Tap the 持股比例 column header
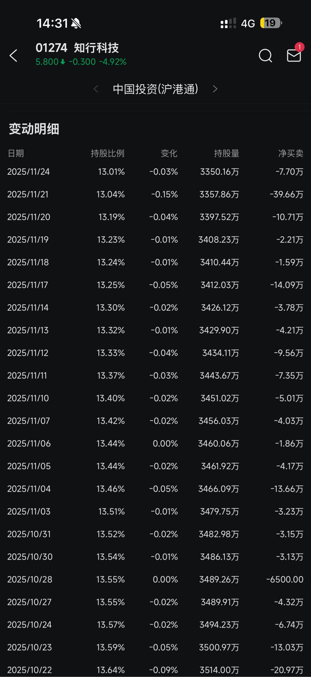The image size is (311, 677). coord(107,153)
